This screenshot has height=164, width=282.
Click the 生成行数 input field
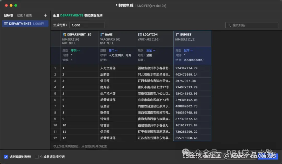point(87,25)
